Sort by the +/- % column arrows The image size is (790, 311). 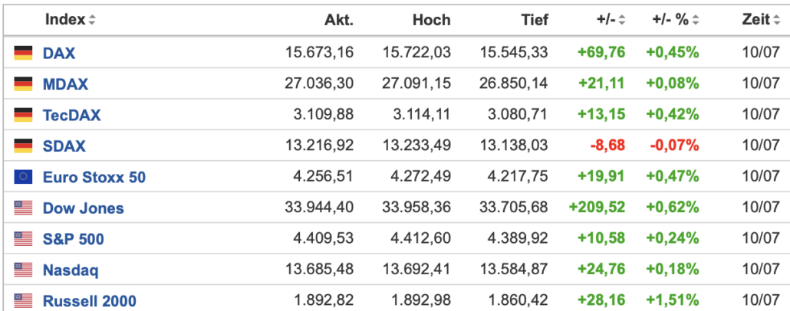coord(696,20)
